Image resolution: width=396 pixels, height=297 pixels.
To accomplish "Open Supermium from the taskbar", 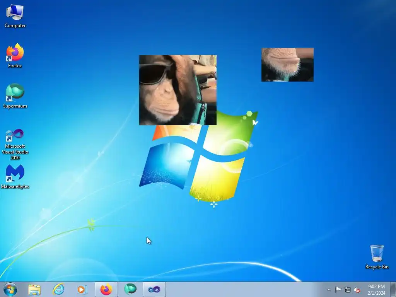I will point(130,289).
